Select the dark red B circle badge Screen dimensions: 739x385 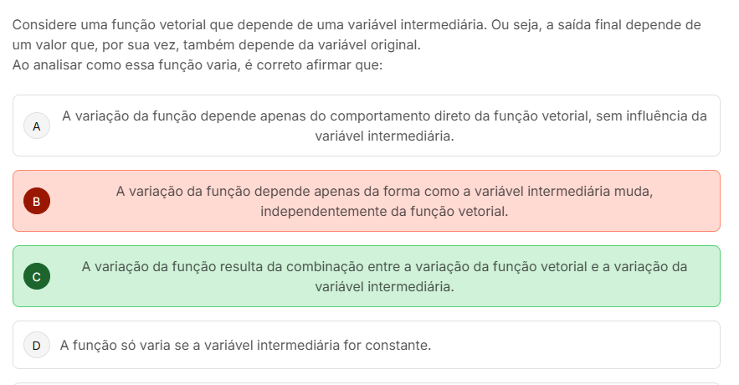[x=37, y=201]
